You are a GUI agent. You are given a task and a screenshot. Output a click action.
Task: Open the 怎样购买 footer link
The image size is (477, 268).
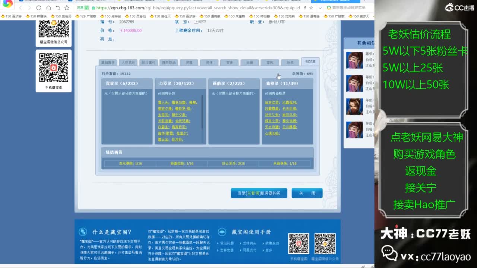pos(249,243)
